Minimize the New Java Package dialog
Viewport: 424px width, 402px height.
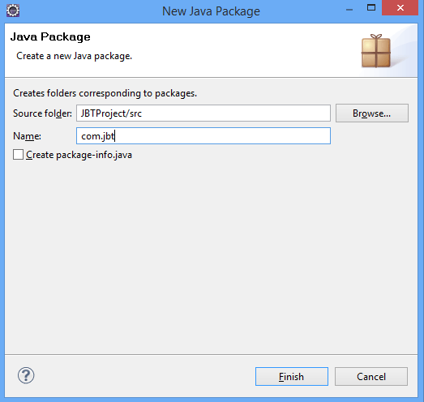point(349,9)
